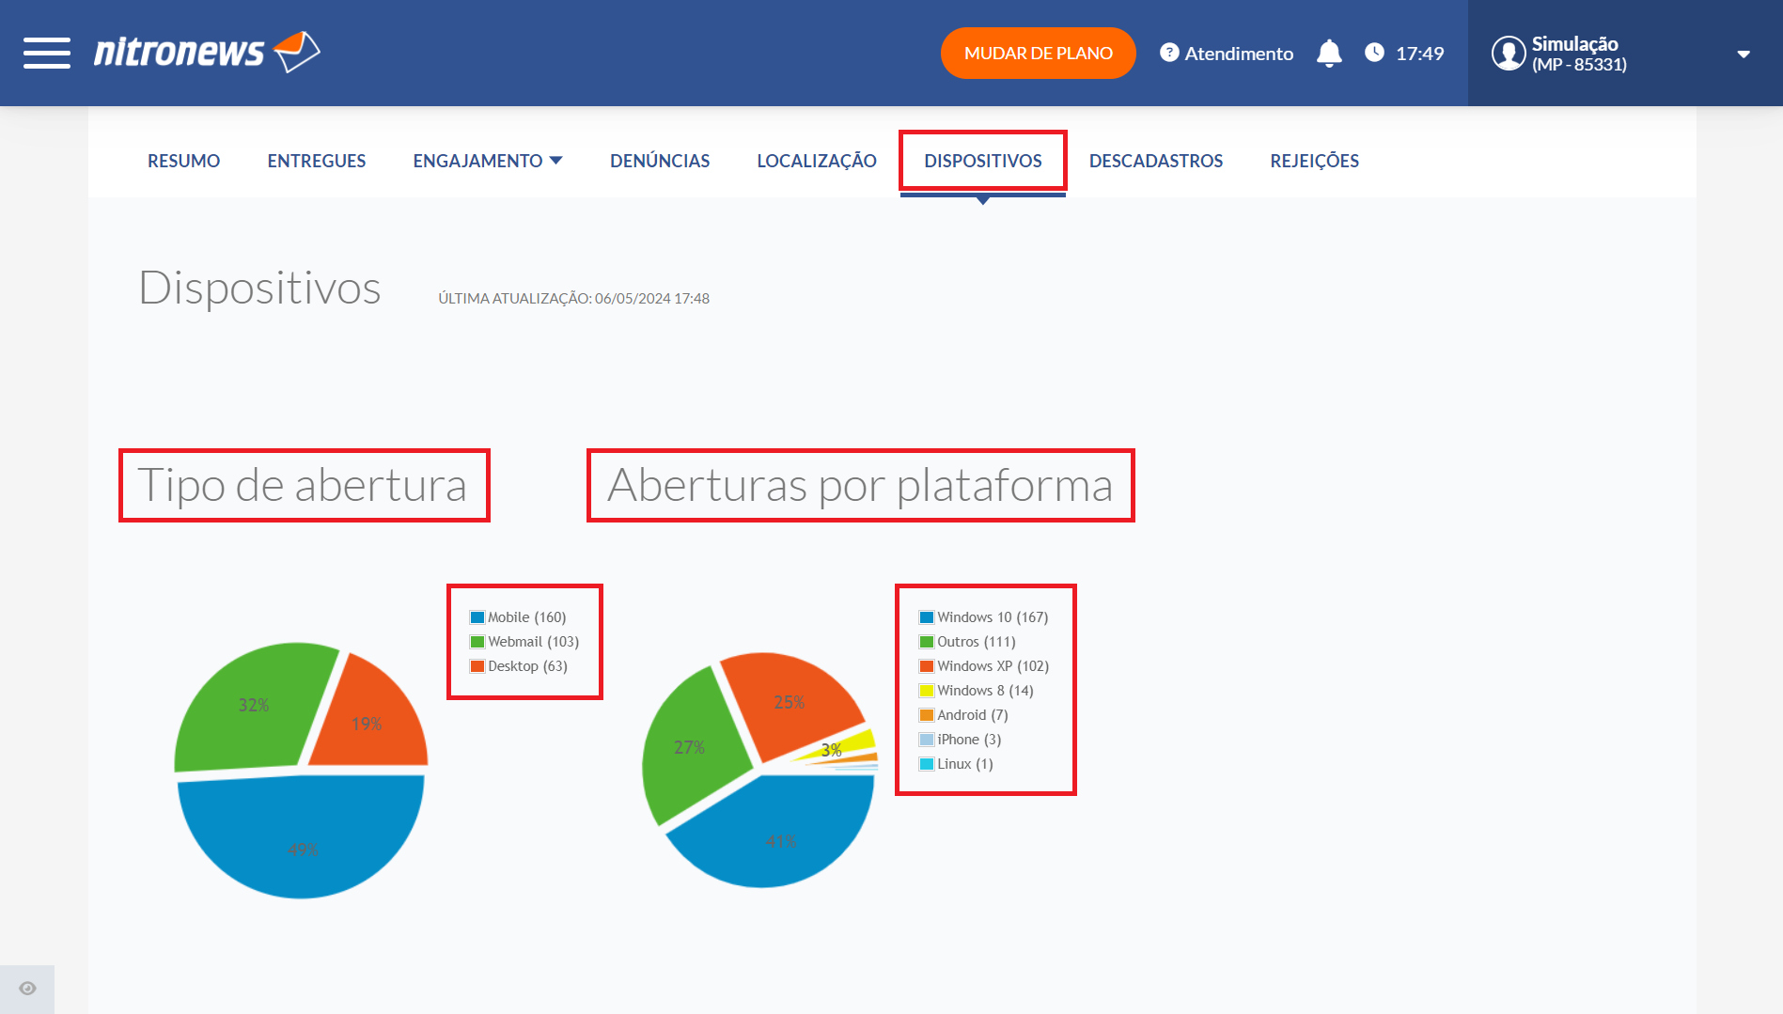
Task: Click the Windows XP legend swatch
Action: [927, 666]
